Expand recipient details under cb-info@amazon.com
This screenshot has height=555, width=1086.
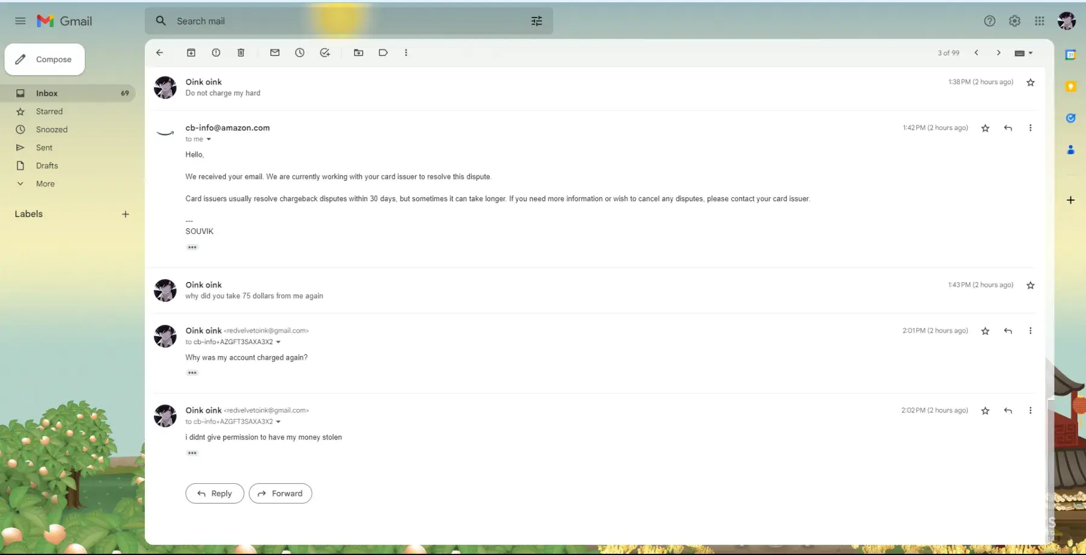click(209, 139)
